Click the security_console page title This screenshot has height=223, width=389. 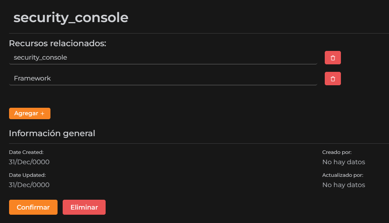pyautogui.click(x=71, y=18)
